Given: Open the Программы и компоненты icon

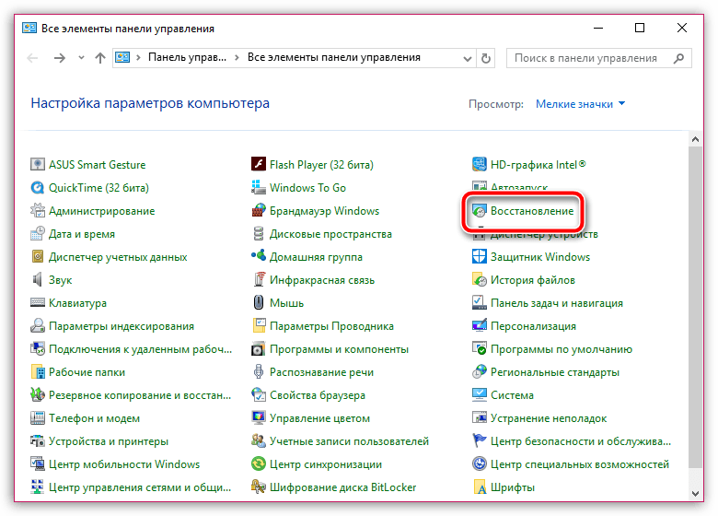Looking at the screenshot, I should click(x=259, y=348).
